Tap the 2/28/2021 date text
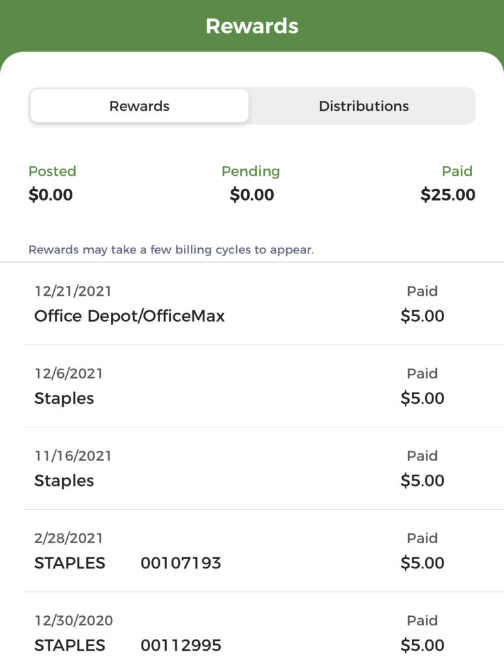 tap(68, 538)
